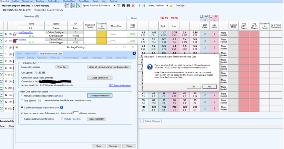284x149 pixels.
Task: Click the yellow star favourites icon
Action: click(x=171, y=5)
